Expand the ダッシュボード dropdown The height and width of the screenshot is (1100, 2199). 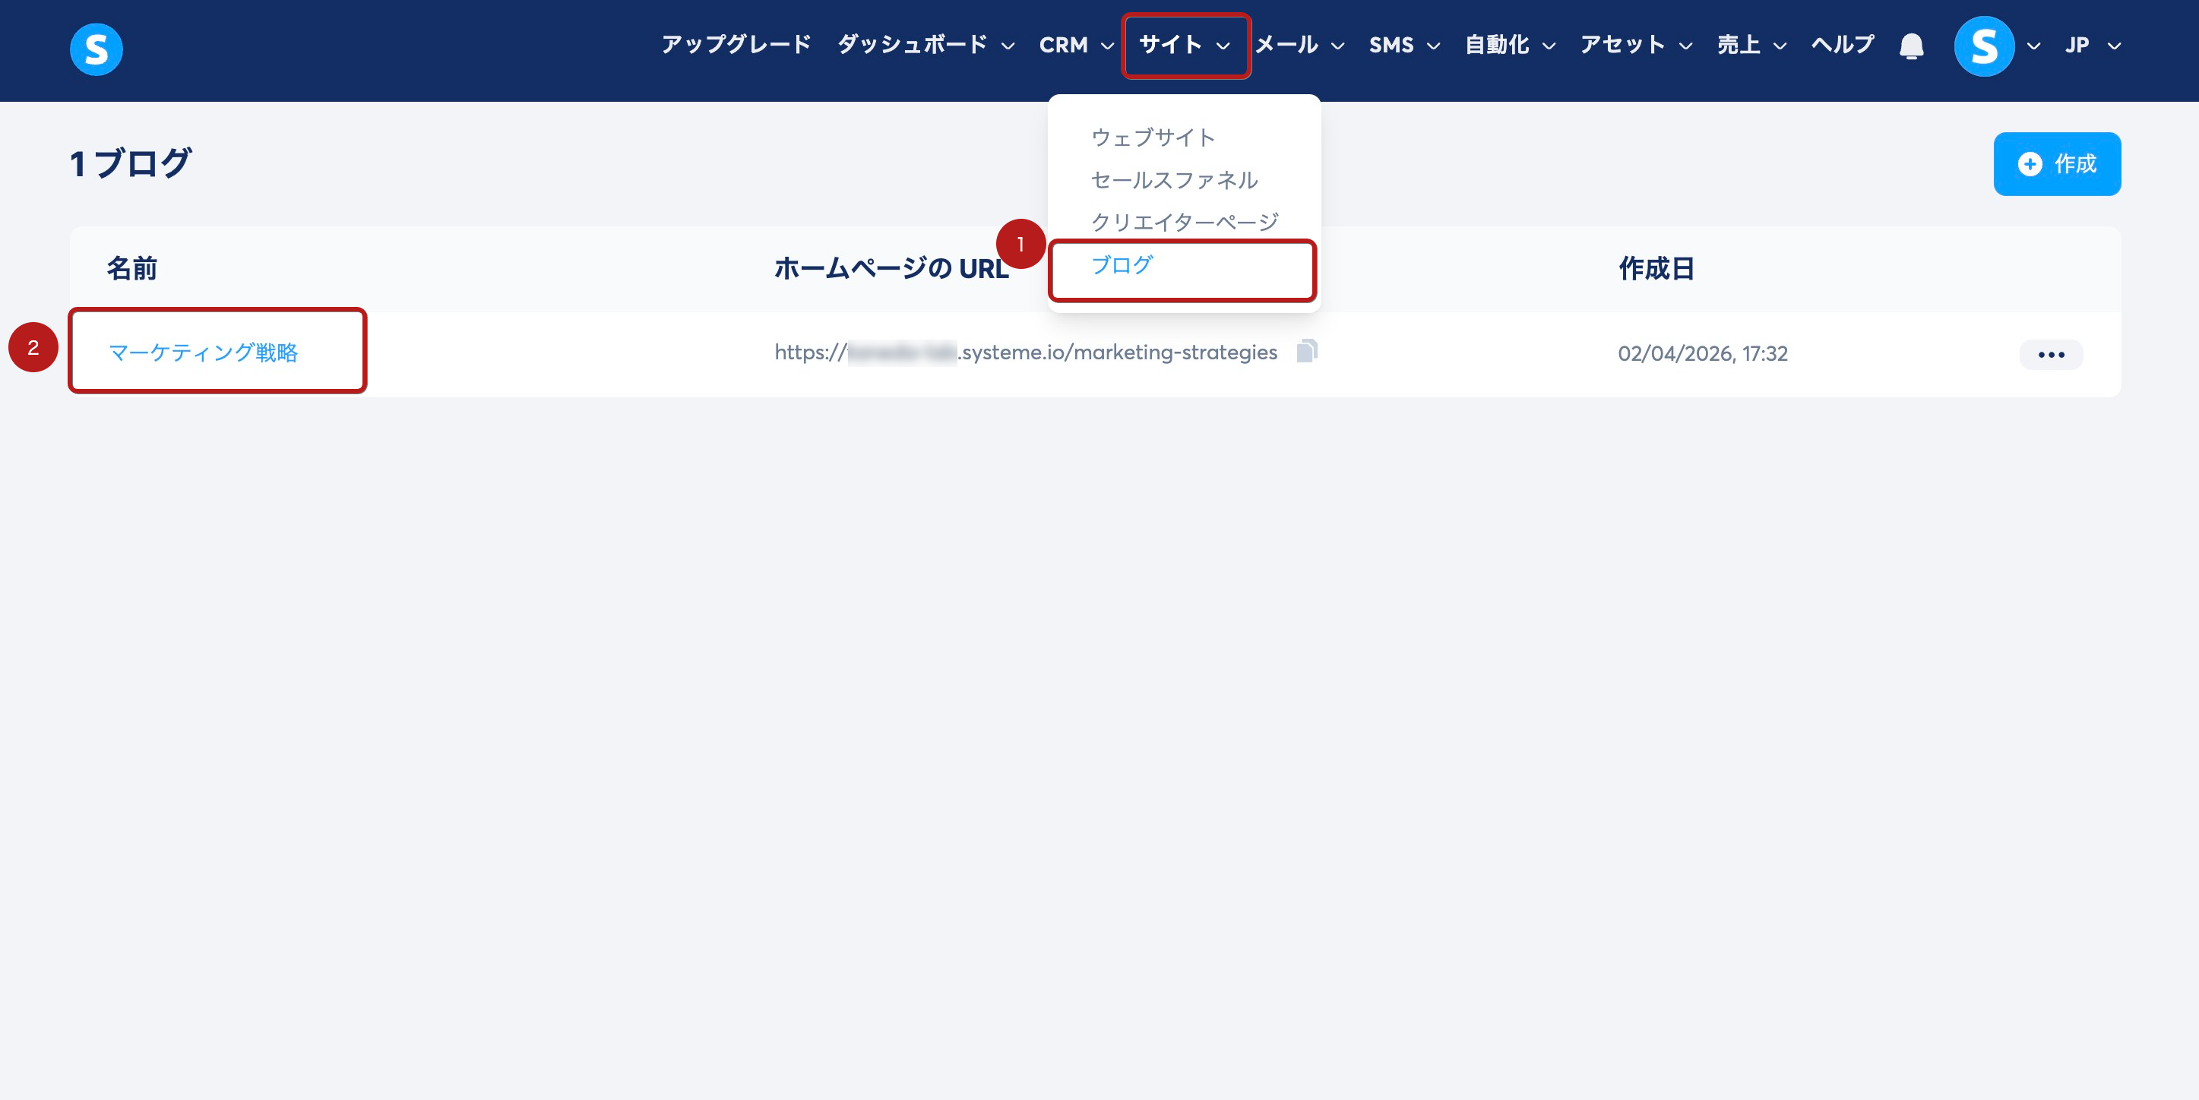[925, 46]
